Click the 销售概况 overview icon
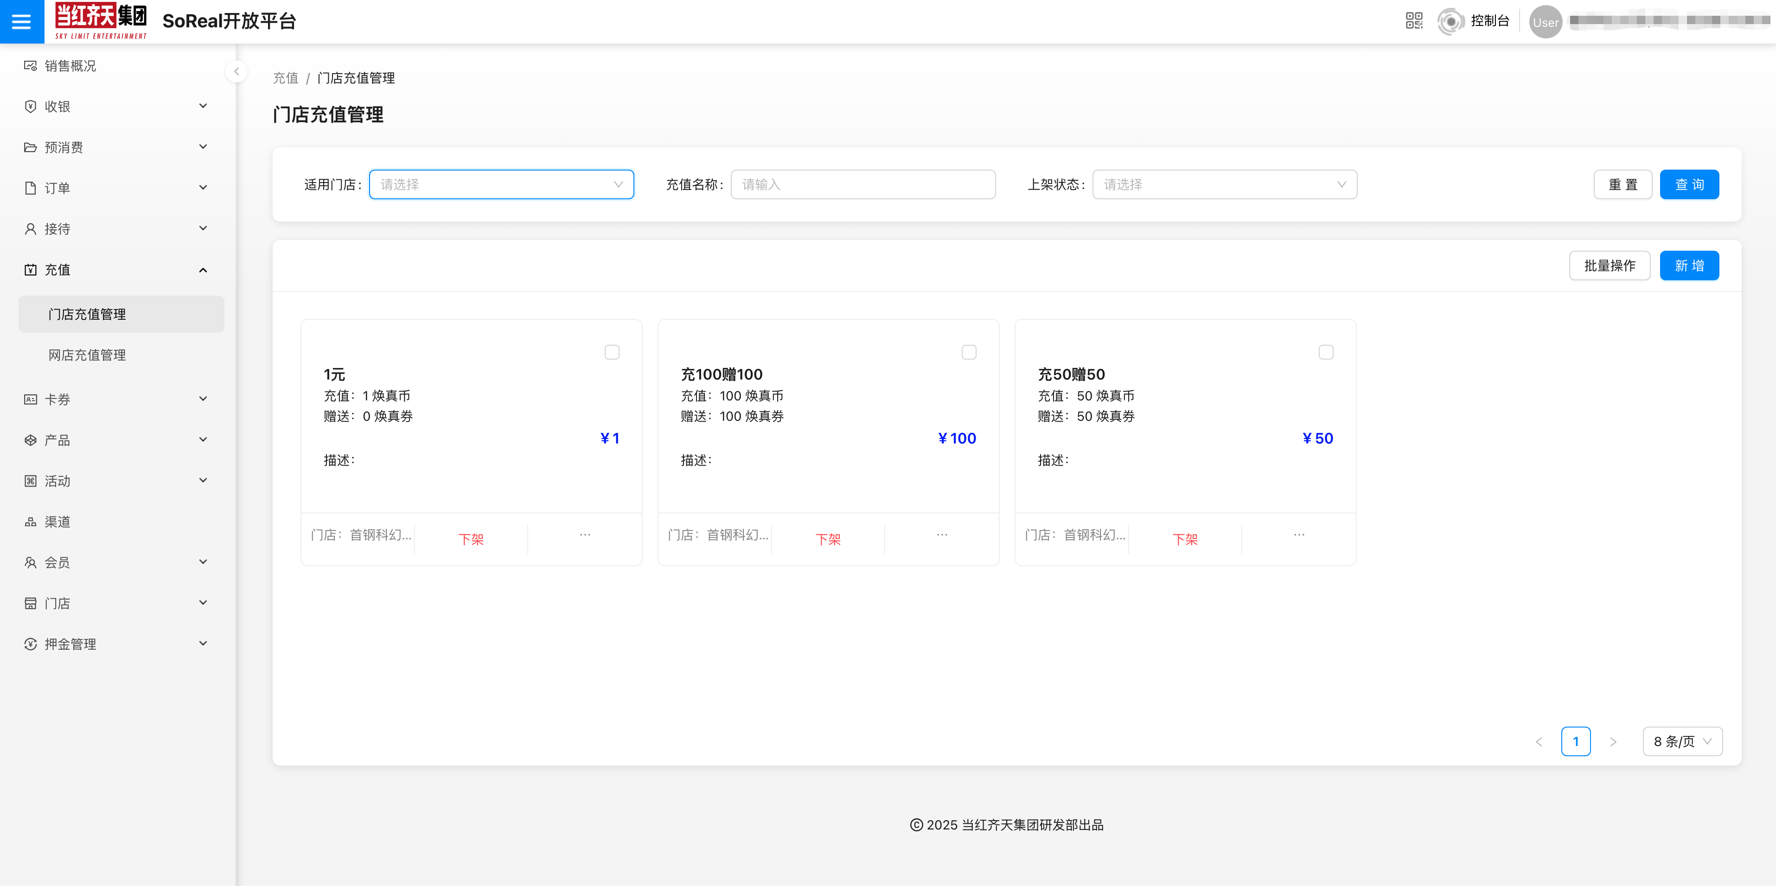This screenshot has width=1776, height=886. pyautogui.click(x=30, y=66)
